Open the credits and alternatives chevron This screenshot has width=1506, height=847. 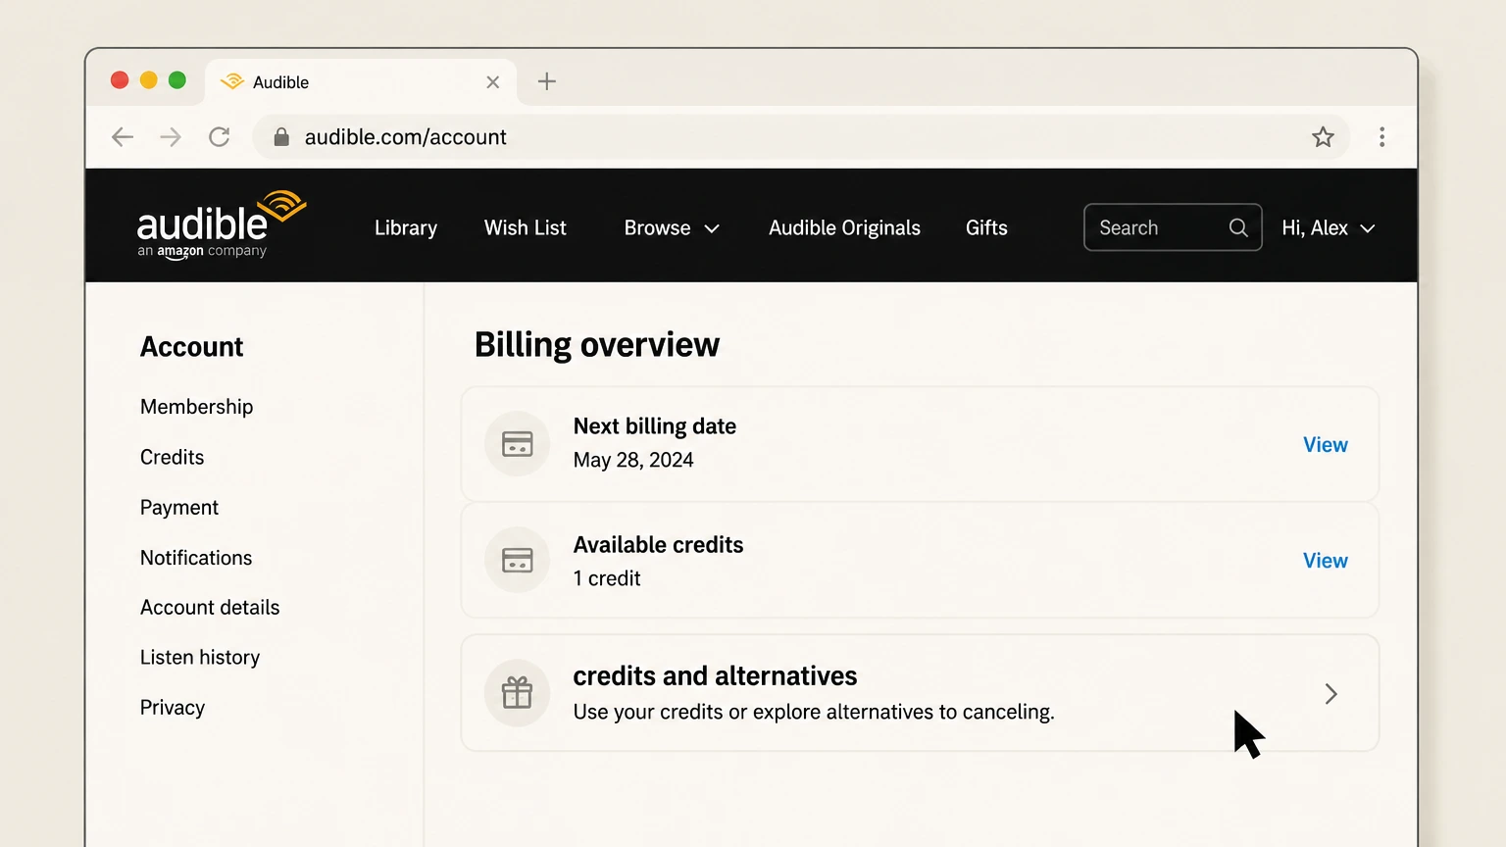1330,693
